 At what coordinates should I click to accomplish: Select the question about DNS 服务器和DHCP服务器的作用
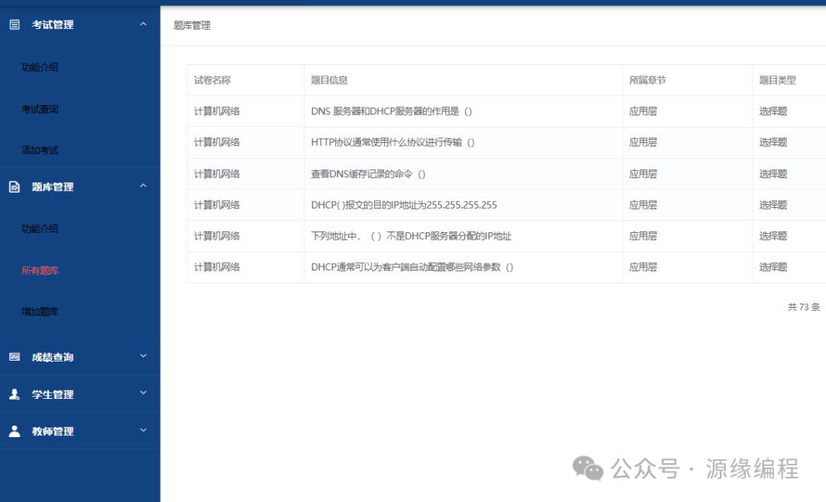pyautogui.click(x=392, y=111)
